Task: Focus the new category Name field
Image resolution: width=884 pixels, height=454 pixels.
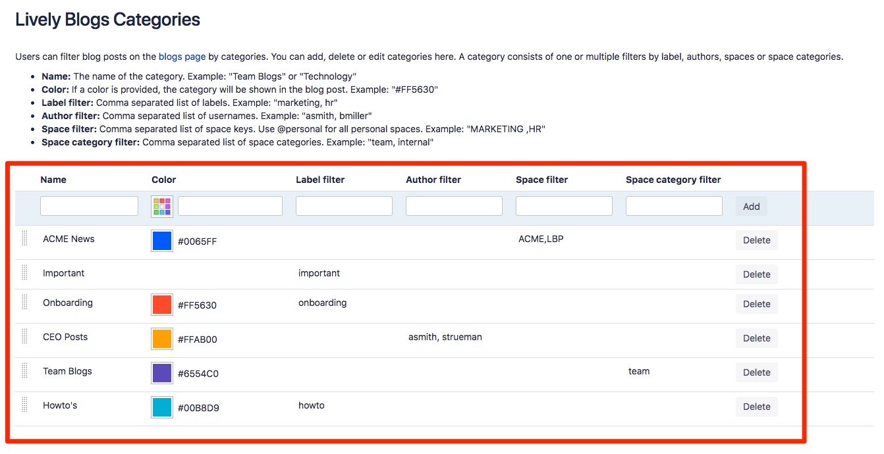Action: (89, 206)
